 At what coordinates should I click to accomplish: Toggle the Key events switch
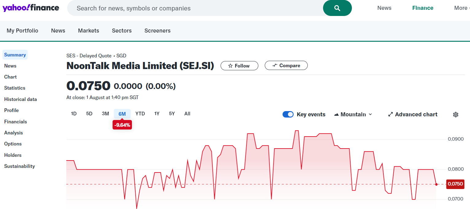pyautogui.click(x=288, y=114)
